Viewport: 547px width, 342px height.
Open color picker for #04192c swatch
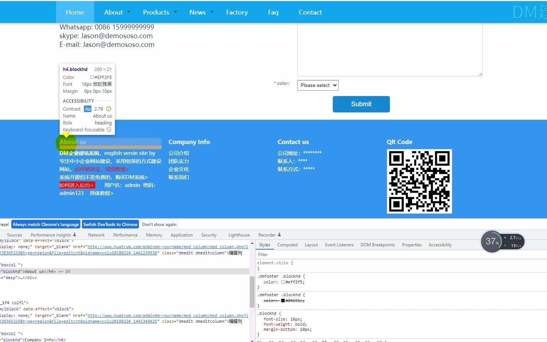click(283, 301)
